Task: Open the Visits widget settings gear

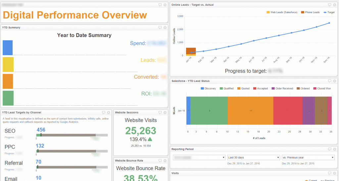Action: pos(334,173)
